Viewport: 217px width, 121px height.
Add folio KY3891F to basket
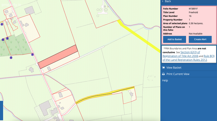tap(175, 39)
